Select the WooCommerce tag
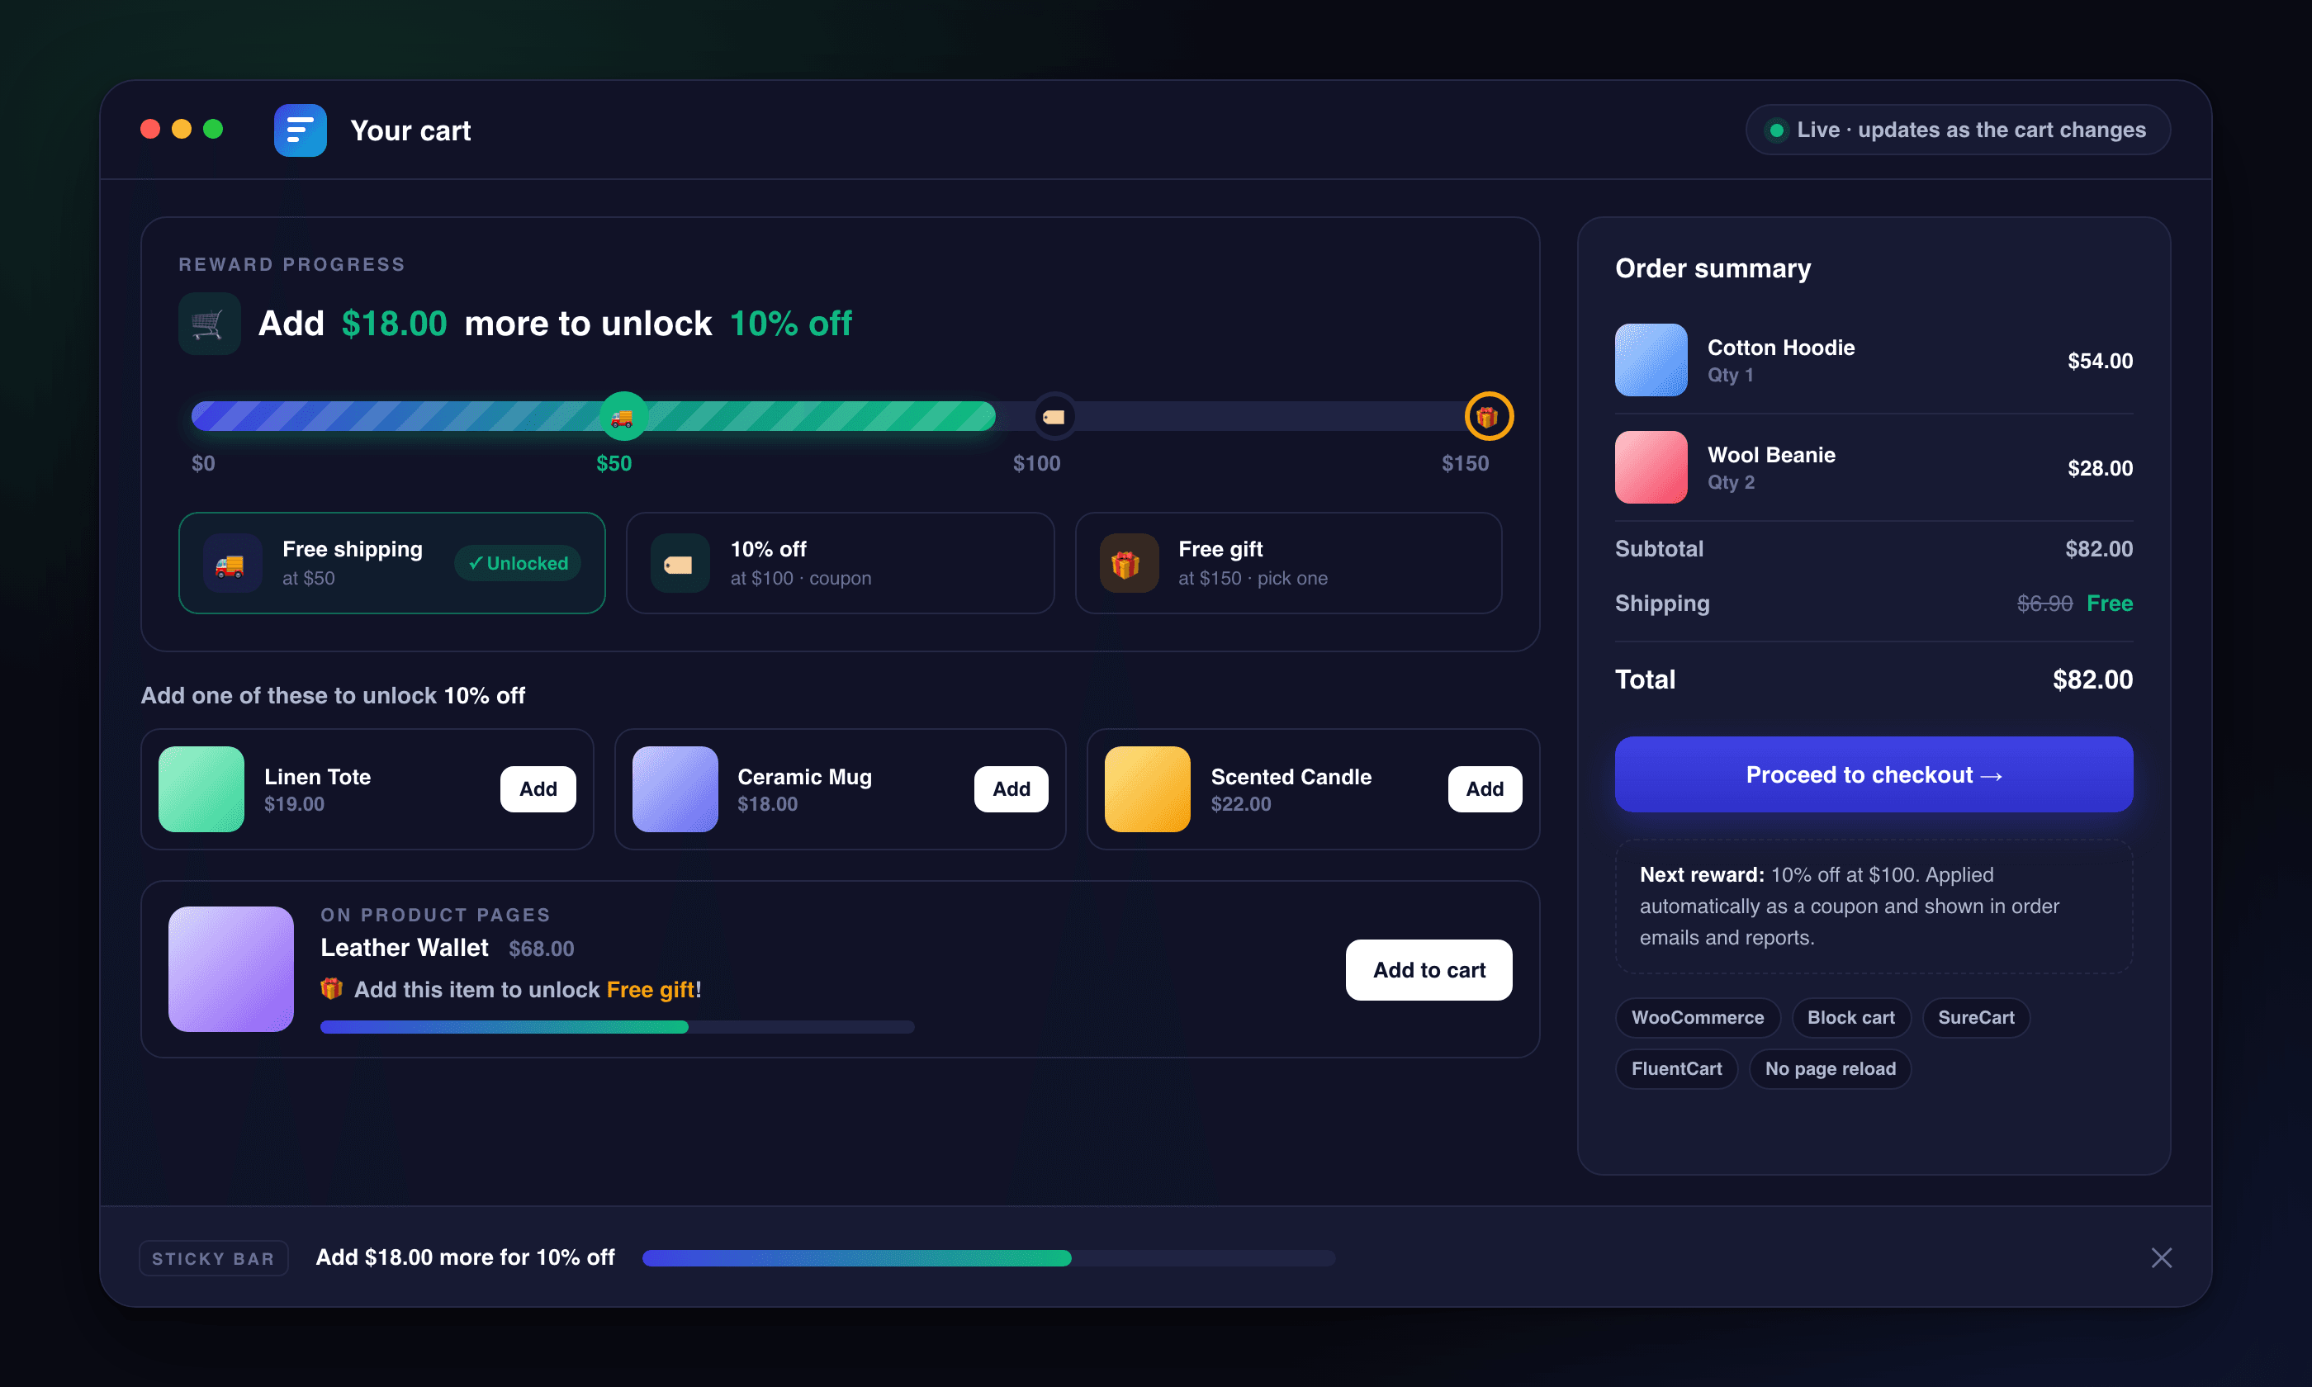The image size is (2312, 1387). 1697,1018
